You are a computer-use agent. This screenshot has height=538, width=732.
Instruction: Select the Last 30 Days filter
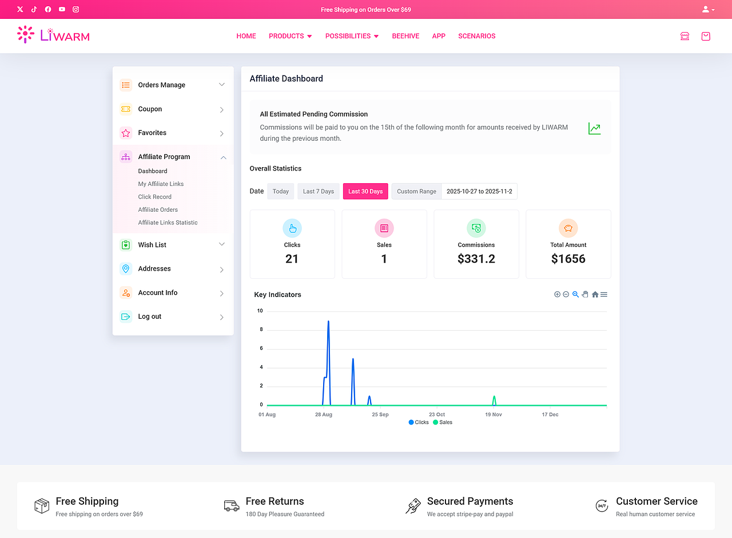(365, 191)
